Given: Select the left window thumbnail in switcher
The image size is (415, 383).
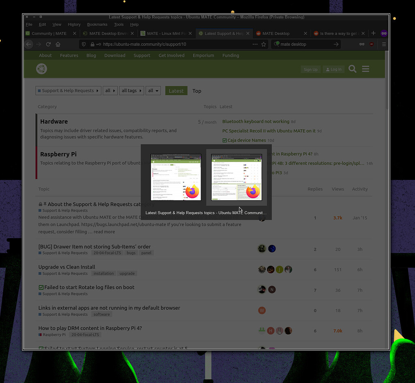Looking at the screenshot, I should pyautogui.click(x=176, y=177).
